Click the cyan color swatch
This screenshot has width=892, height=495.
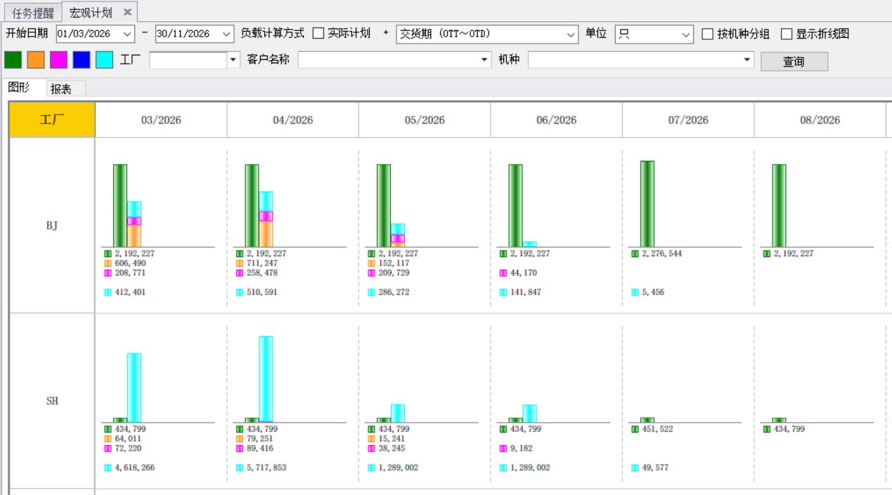tap(104, 60)
